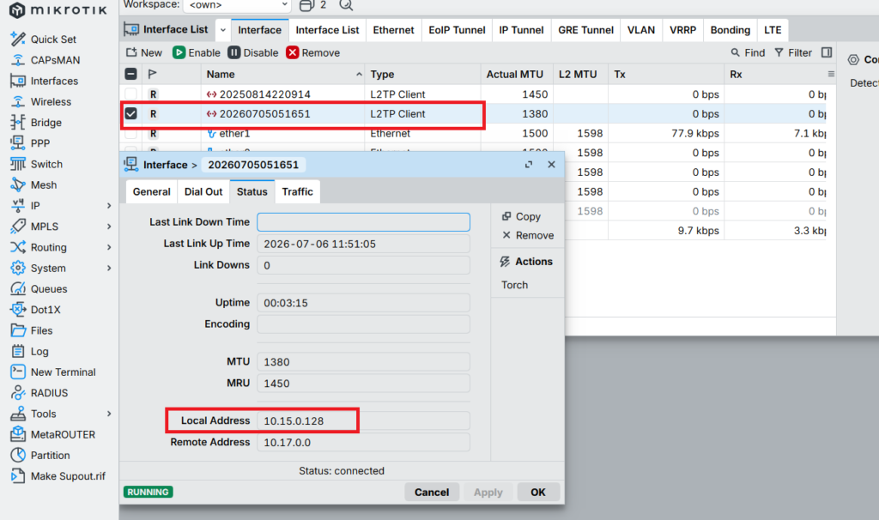This screenshot has width=879, height=520.
Task: Open General tab in dialog
Action: [x=151, y=191]
